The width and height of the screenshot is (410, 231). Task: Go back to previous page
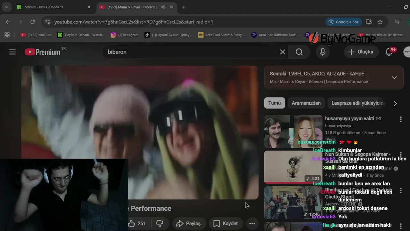(x=8, y=22)
